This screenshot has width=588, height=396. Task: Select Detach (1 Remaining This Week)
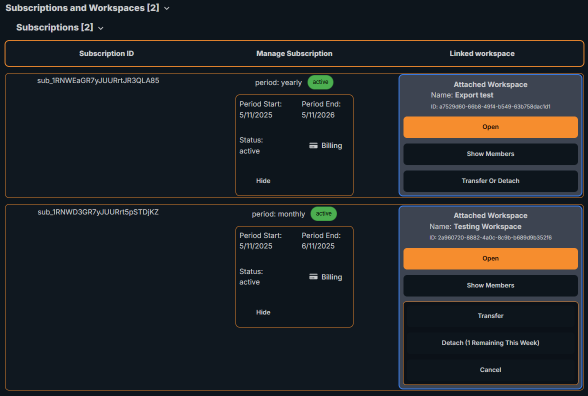click(490, 342)
